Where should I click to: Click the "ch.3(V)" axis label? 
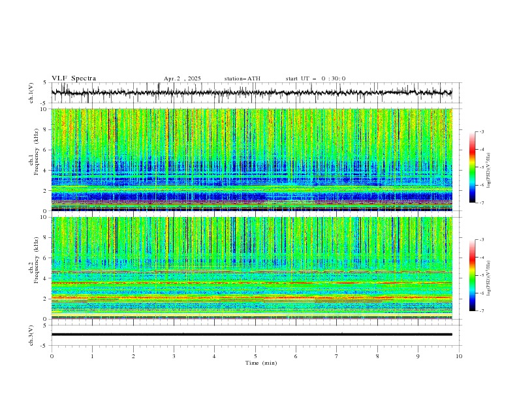point(31,336)
